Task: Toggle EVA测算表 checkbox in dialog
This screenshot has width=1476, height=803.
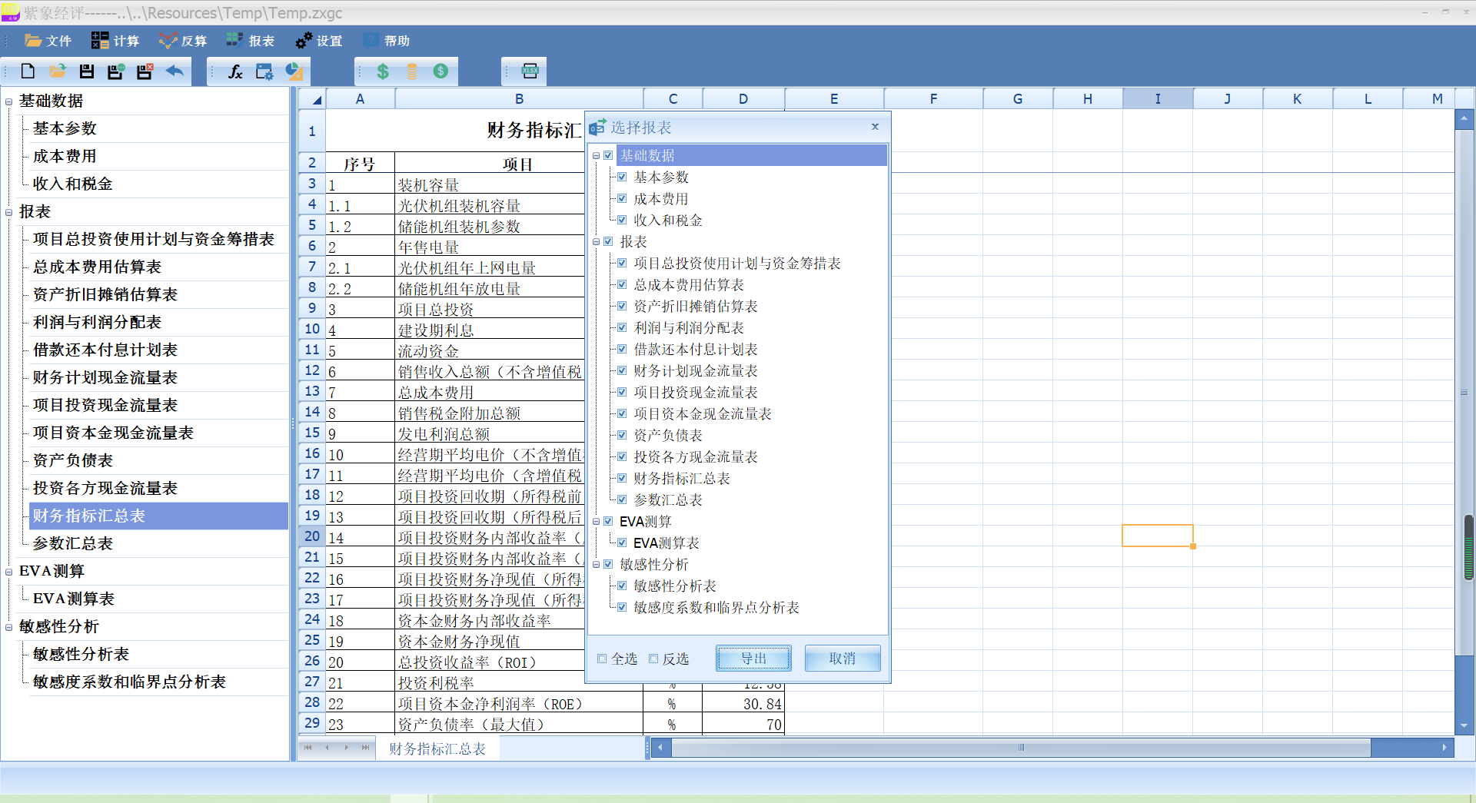Action: coord(622,543)
